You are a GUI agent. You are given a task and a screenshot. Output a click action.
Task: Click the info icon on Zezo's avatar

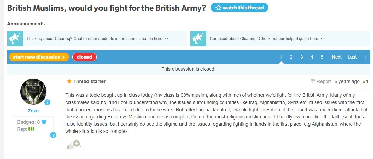click(48, 102)
